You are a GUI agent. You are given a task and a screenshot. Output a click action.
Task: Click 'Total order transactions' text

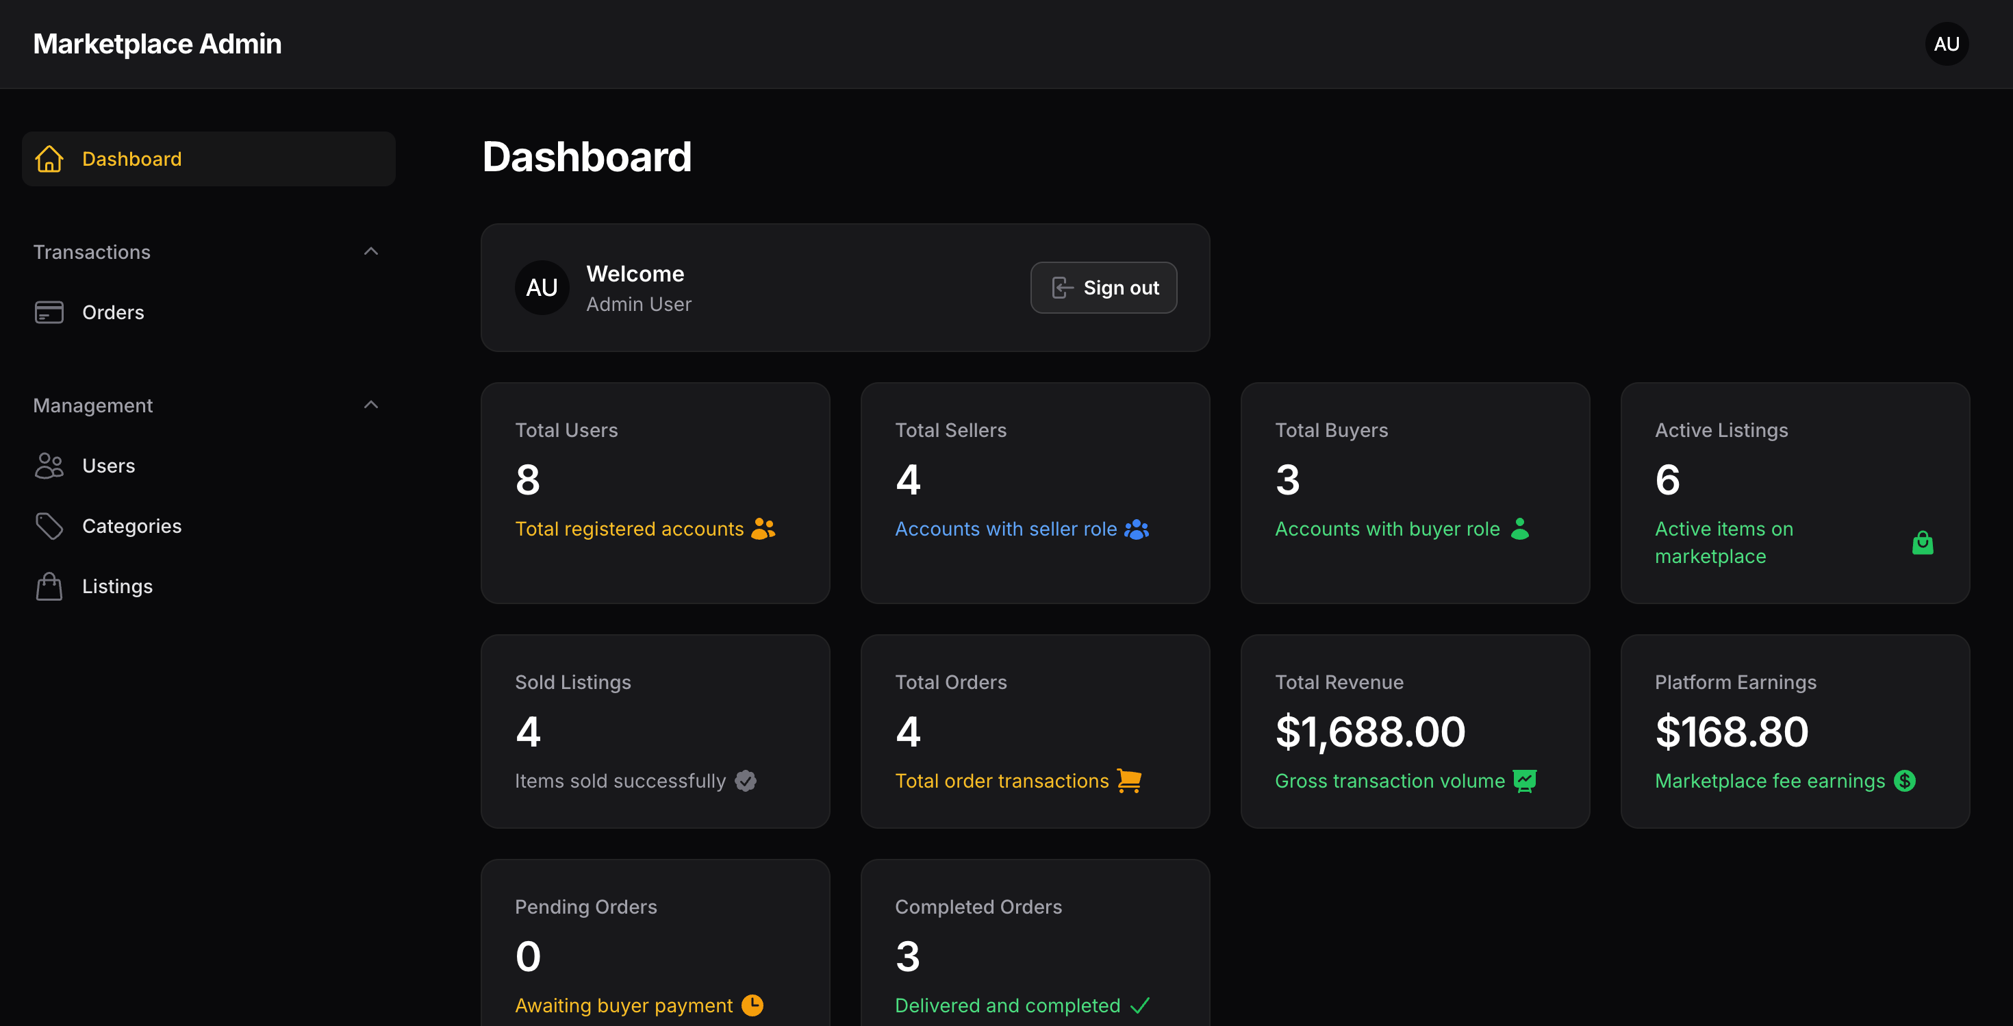click(x=1001, y=781)
